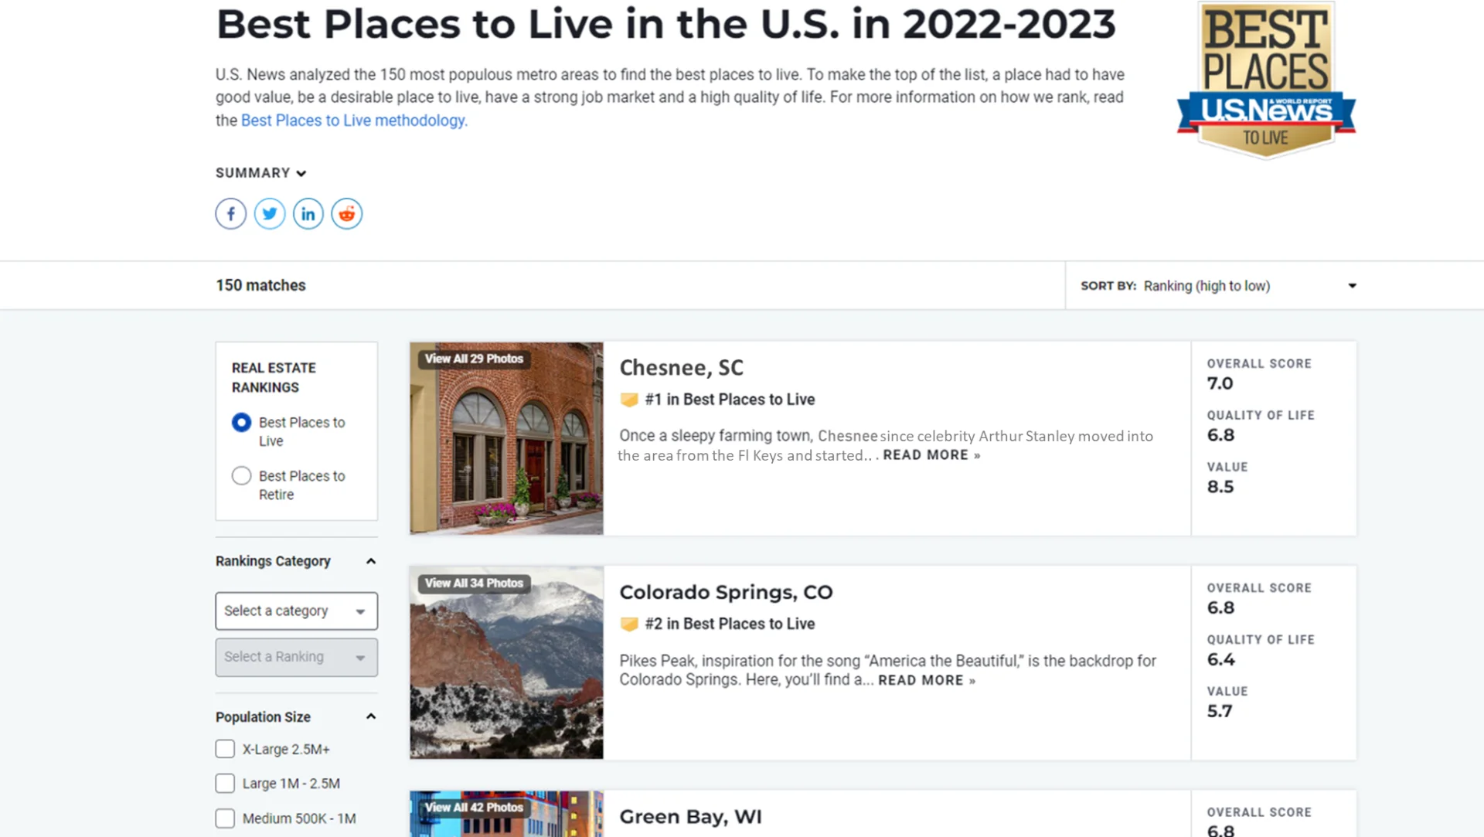1484x837 pixels.
Task: Expand the Summary section
Action: [260, 173]
